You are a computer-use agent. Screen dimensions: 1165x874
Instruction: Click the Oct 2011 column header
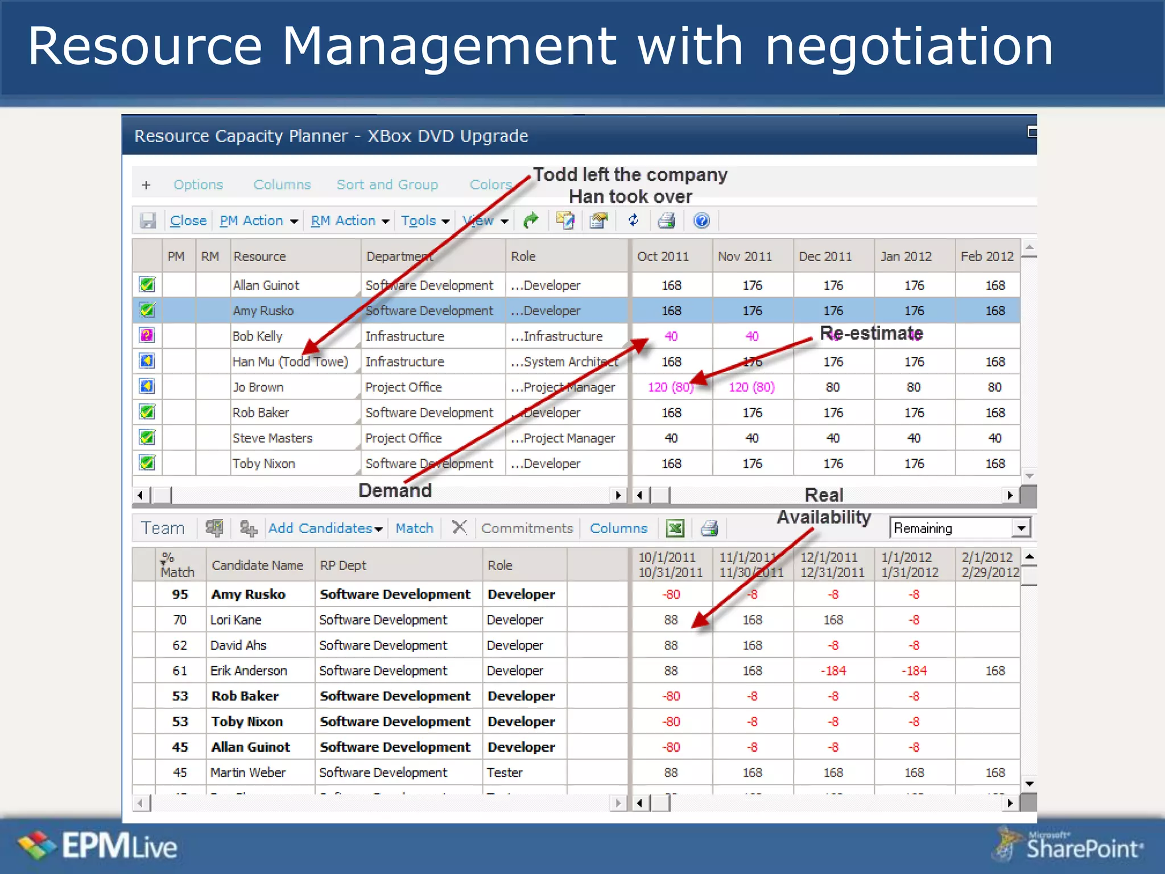[671, 256]
